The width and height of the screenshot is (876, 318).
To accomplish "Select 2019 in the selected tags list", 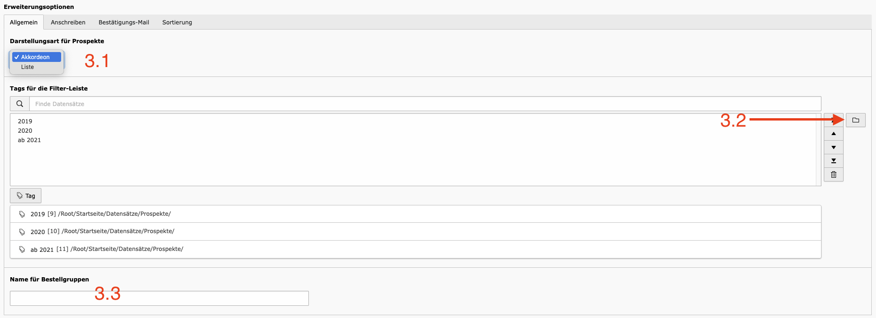I will click(25, 121).
